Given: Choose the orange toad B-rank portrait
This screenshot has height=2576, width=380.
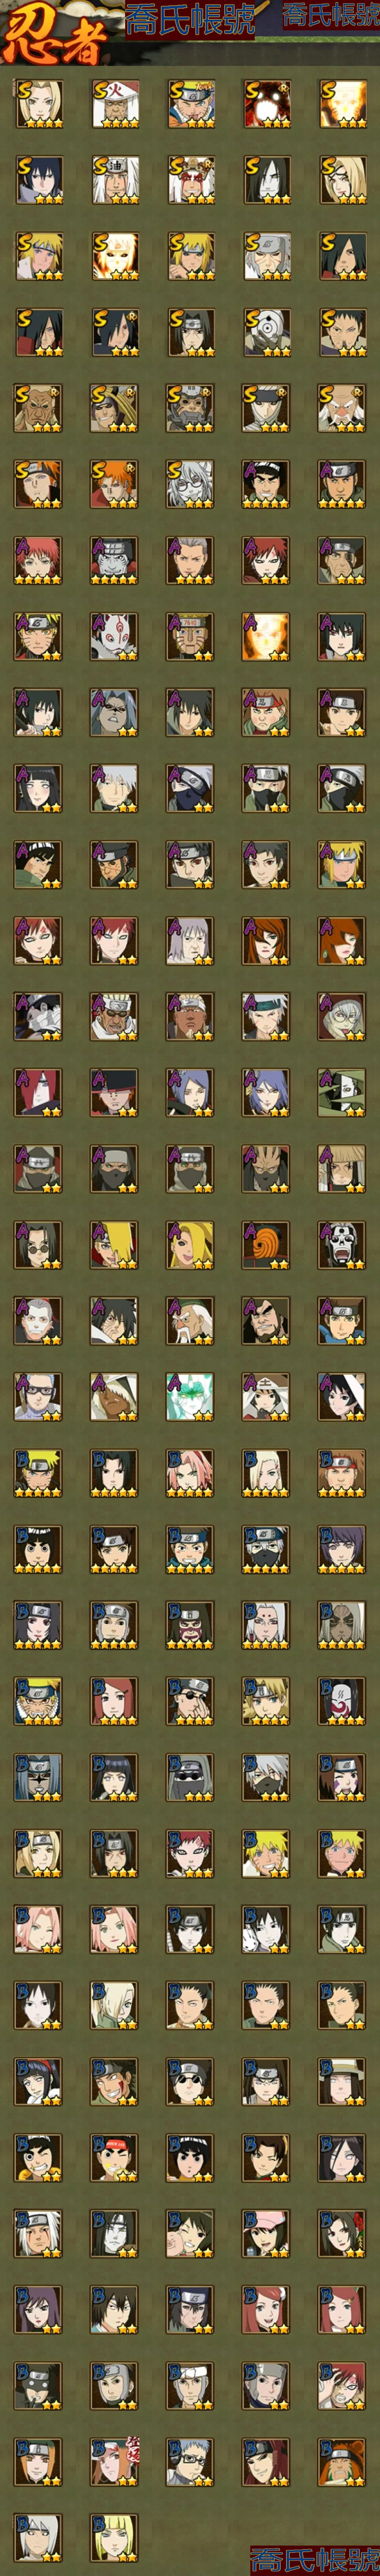Looking at the screenshot, I should 342,2460.
